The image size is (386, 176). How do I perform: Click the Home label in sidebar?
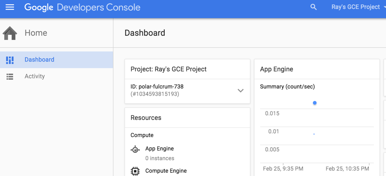click(x=36, y=33)
